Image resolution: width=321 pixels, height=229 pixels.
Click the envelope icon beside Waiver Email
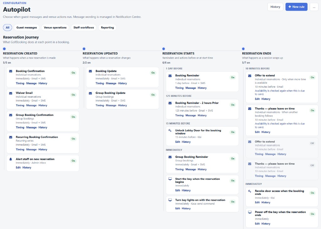click(x=11, y=93)
